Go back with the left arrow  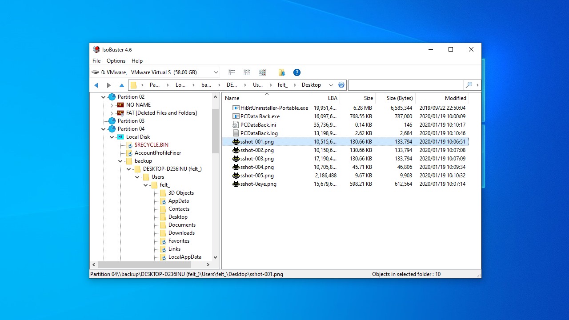click(96, 85)
